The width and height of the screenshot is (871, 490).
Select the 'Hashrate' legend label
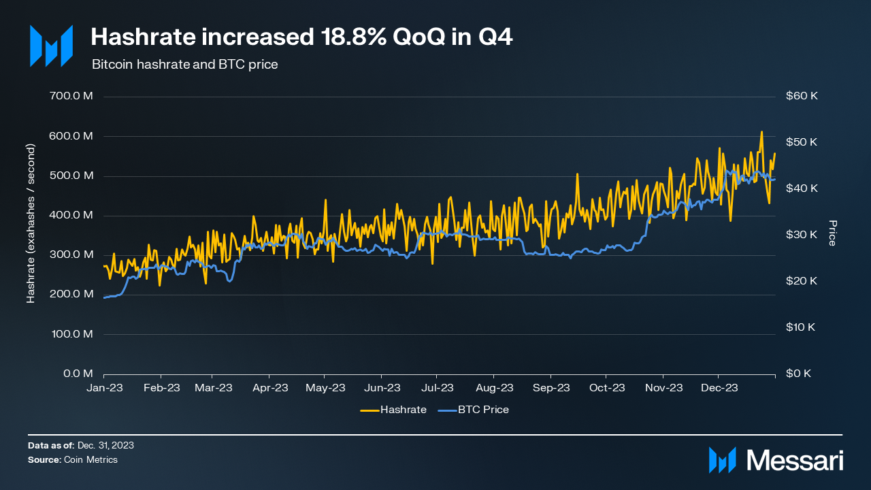pos(404,410)
